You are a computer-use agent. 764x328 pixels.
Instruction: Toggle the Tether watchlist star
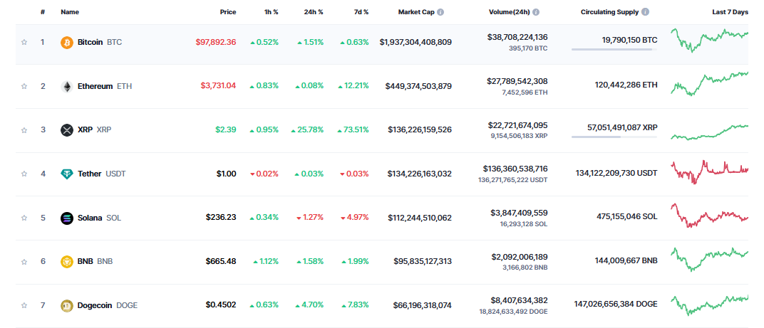tap(24, 174)
